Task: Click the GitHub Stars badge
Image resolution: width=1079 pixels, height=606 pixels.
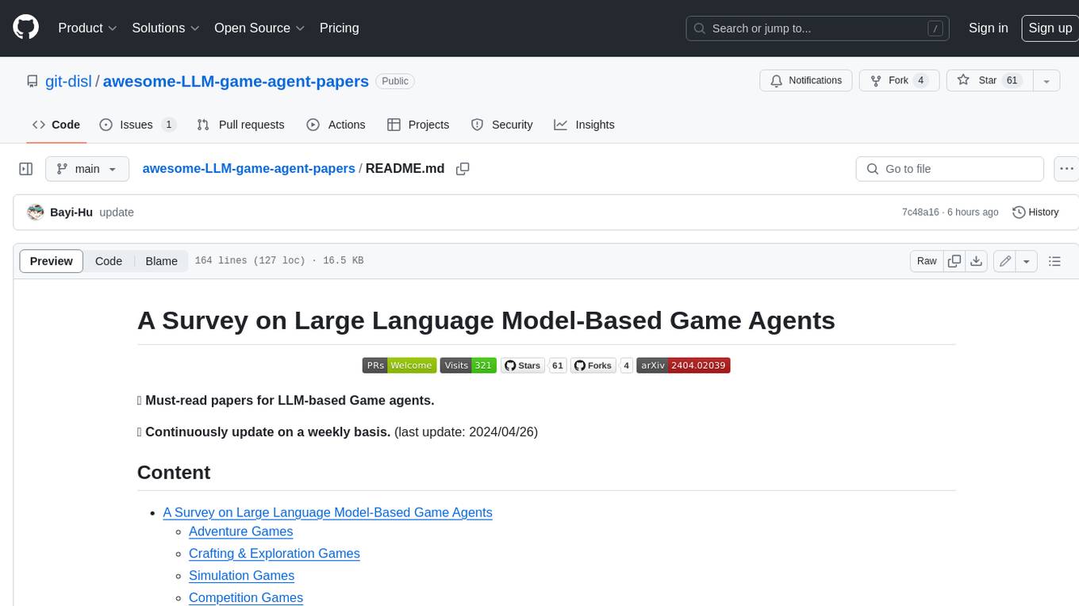Action: pos(522,366)
